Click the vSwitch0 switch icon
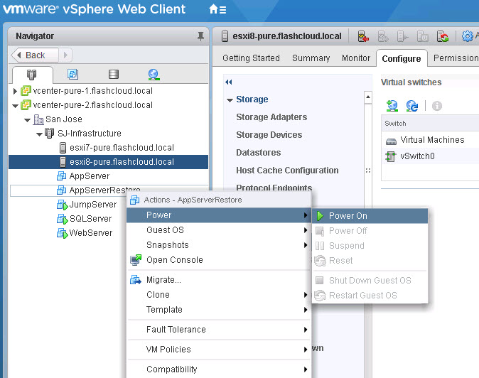The image size is (479, 378). (390, 156)
